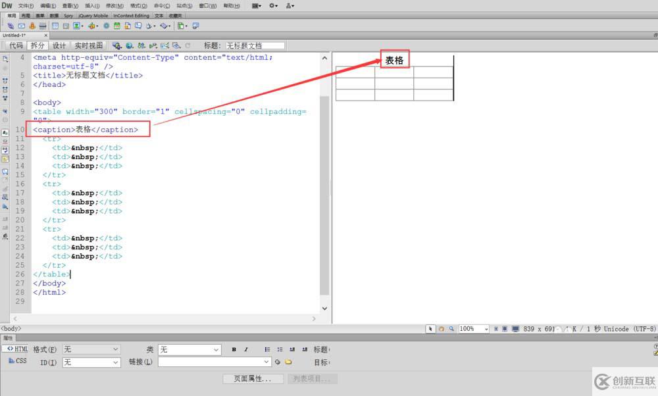The height and width of the screenshot is (396, 658).
Task: Open the 100% zoom level dropdown
Action: pyautogui.click(x=474, y=329)
